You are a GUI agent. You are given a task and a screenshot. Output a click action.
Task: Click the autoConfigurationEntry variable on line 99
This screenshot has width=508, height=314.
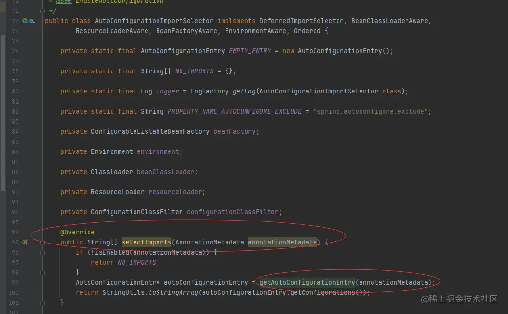(205, 282)
